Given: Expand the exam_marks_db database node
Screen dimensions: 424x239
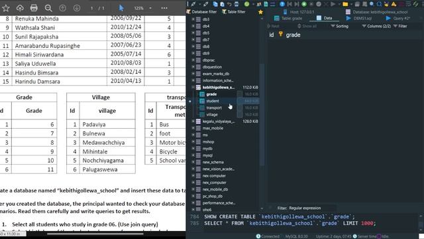Looking at the screenshot, I should coord(193,74).
